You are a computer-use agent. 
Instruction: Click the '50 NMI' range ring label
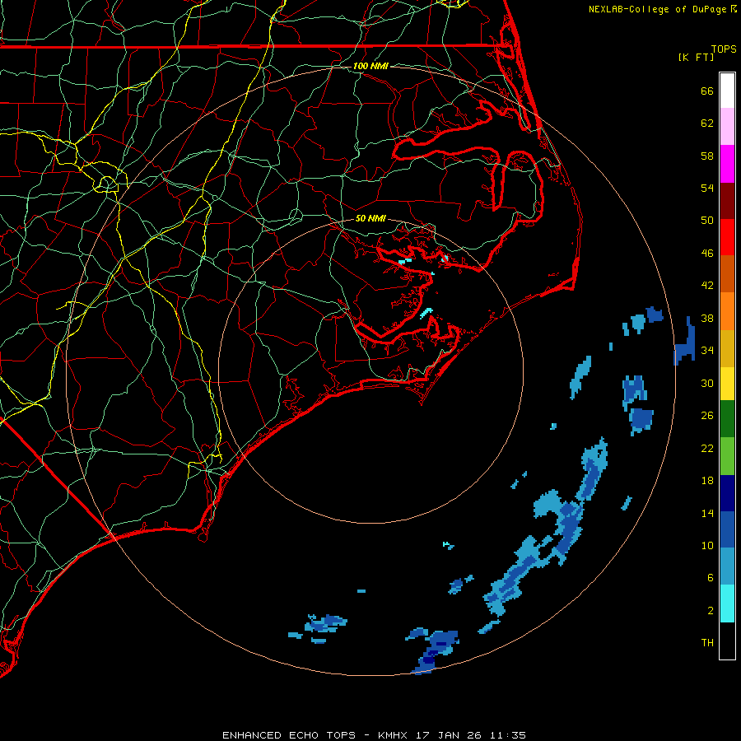(370, 218)
